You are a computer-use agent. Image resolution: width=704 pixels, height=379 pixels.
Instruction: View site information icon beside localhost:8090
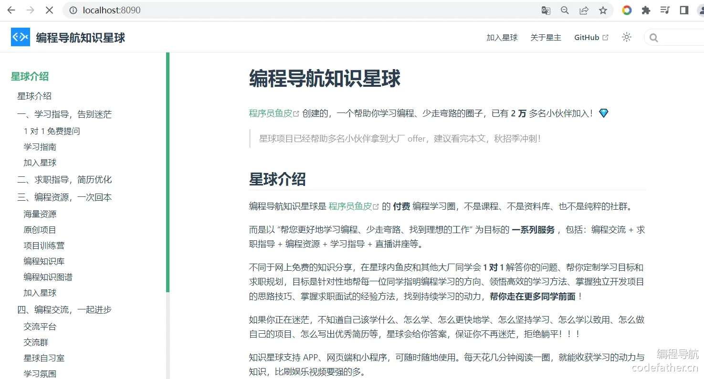coord(73,10)
